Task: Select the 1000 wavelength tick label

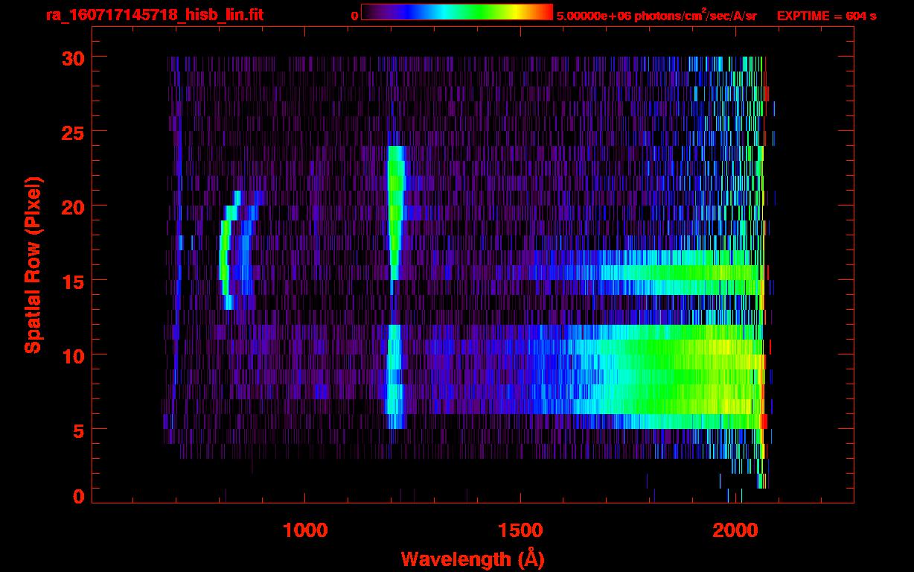Action: click(x=305, y=531)
